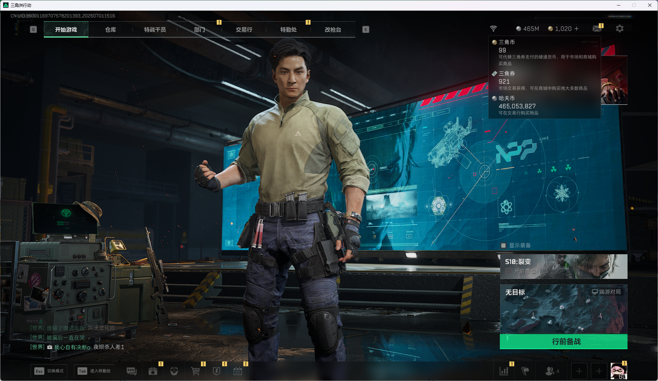Add a teammate via the first plus slot
This screenshot has width=658, height=381.
click(579, 371)
